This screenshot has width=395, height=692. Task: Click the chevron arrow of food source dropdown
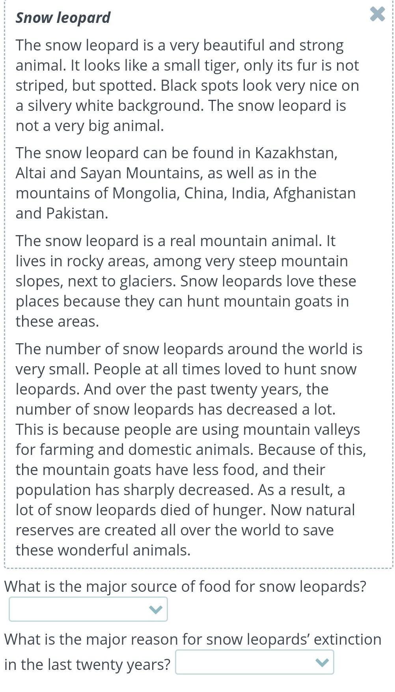(156, 610)
